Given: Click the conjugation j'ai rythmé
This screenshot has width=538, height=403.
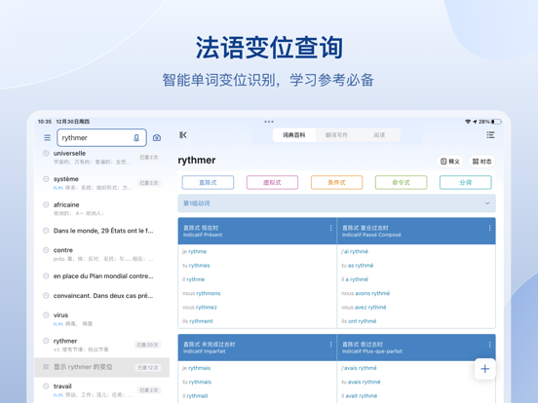Looking at the screenshot, I should point(355,251).
